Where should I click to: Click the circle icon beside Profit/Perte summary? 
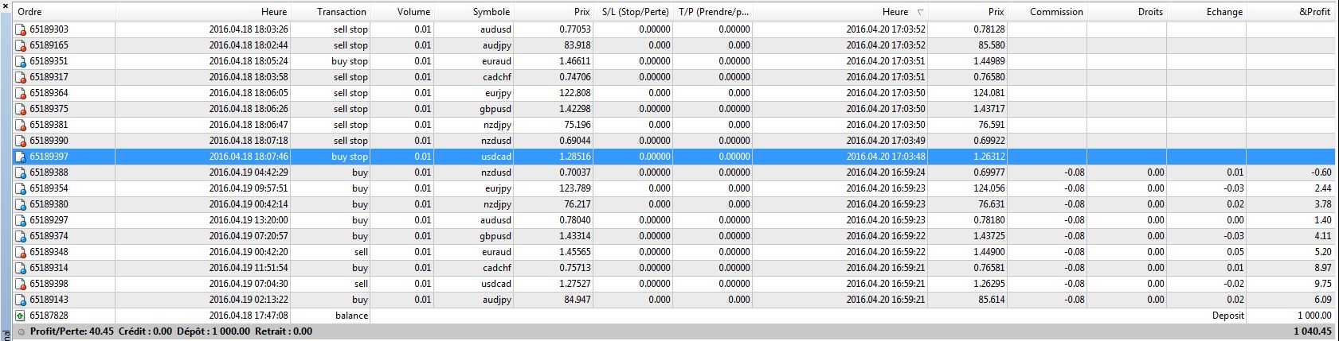(21, 331)
